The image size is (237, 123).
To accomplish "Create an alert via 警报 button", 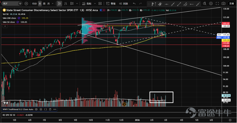I will (x=111, y=3).
